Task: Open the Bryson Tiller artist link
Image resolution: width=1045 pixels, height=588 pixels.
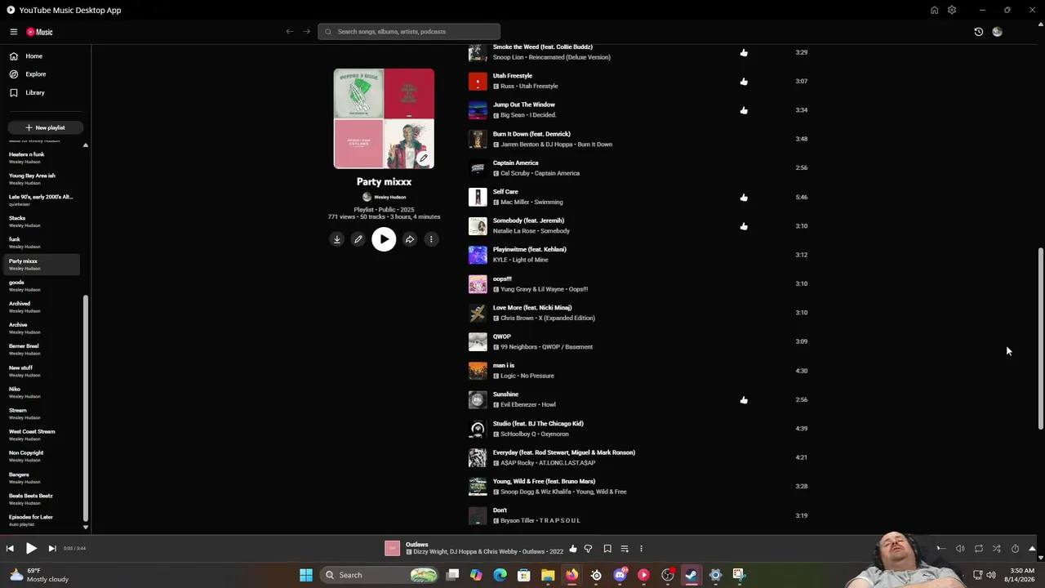Action: 518,521
